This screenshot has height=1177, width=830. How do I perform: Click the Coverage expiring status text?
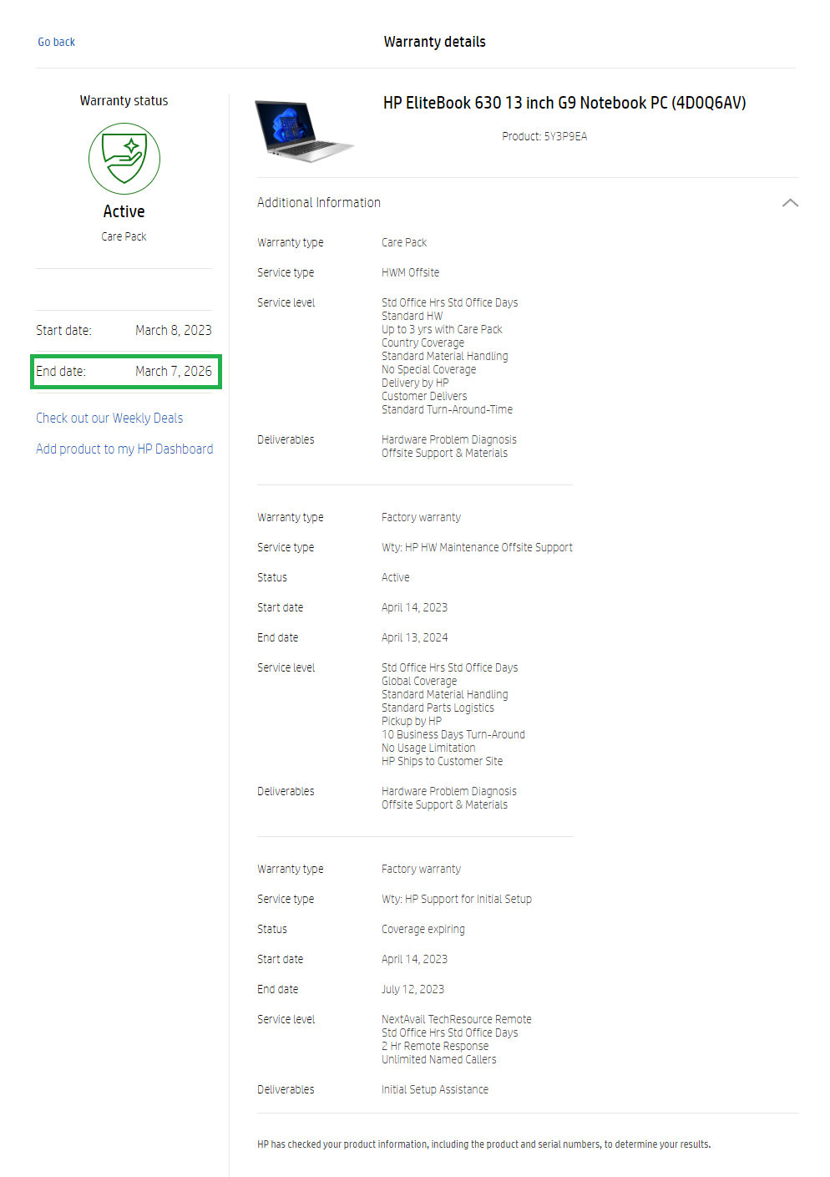click(x=423, y=930)
